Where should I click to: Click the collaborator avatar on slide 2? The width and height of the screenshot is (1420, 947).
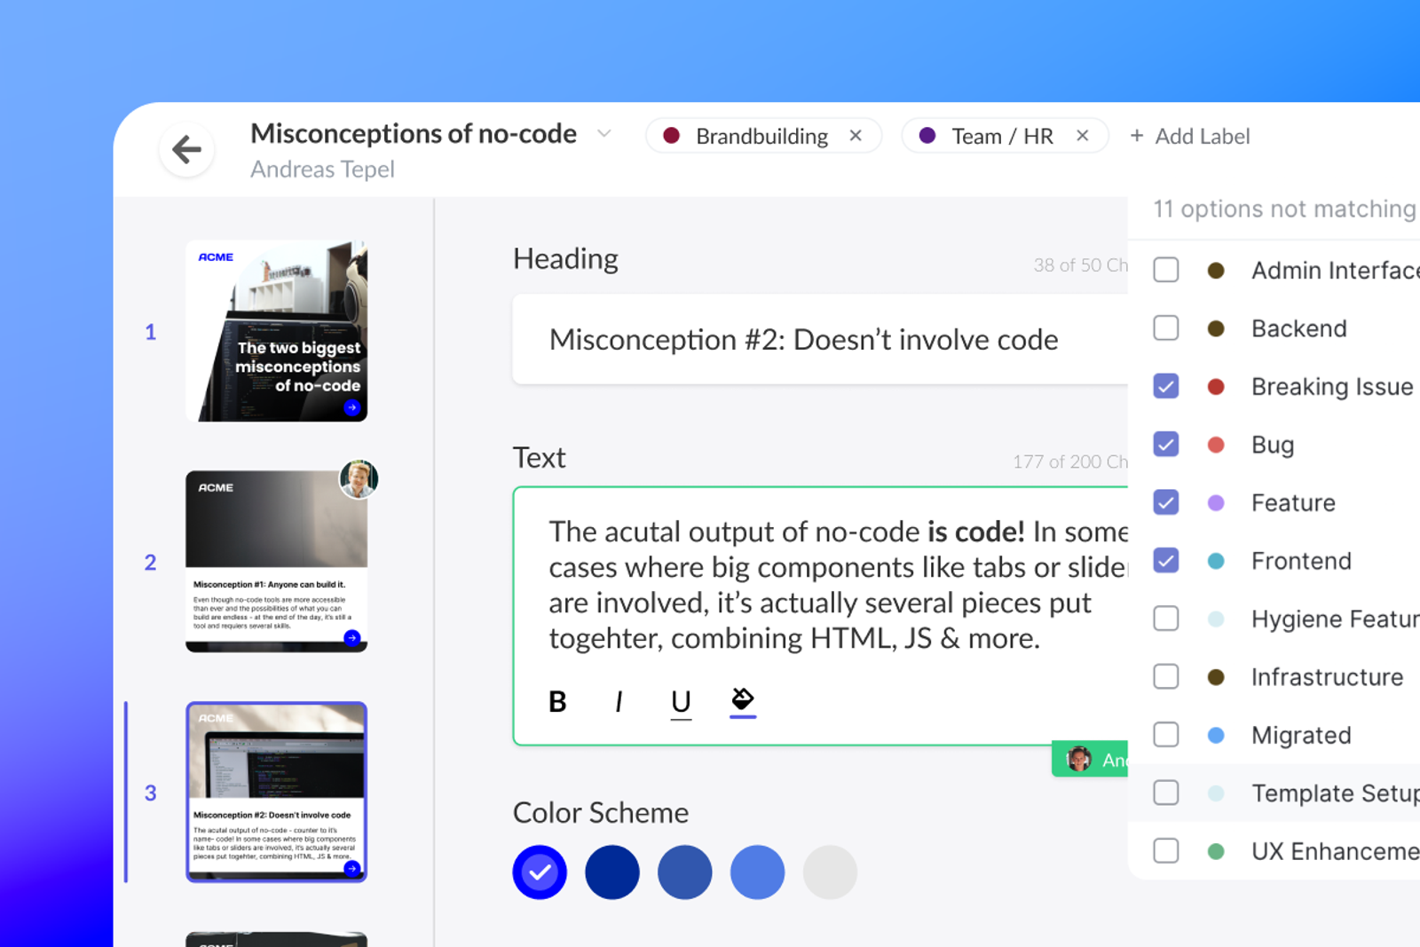coord(359,479)
